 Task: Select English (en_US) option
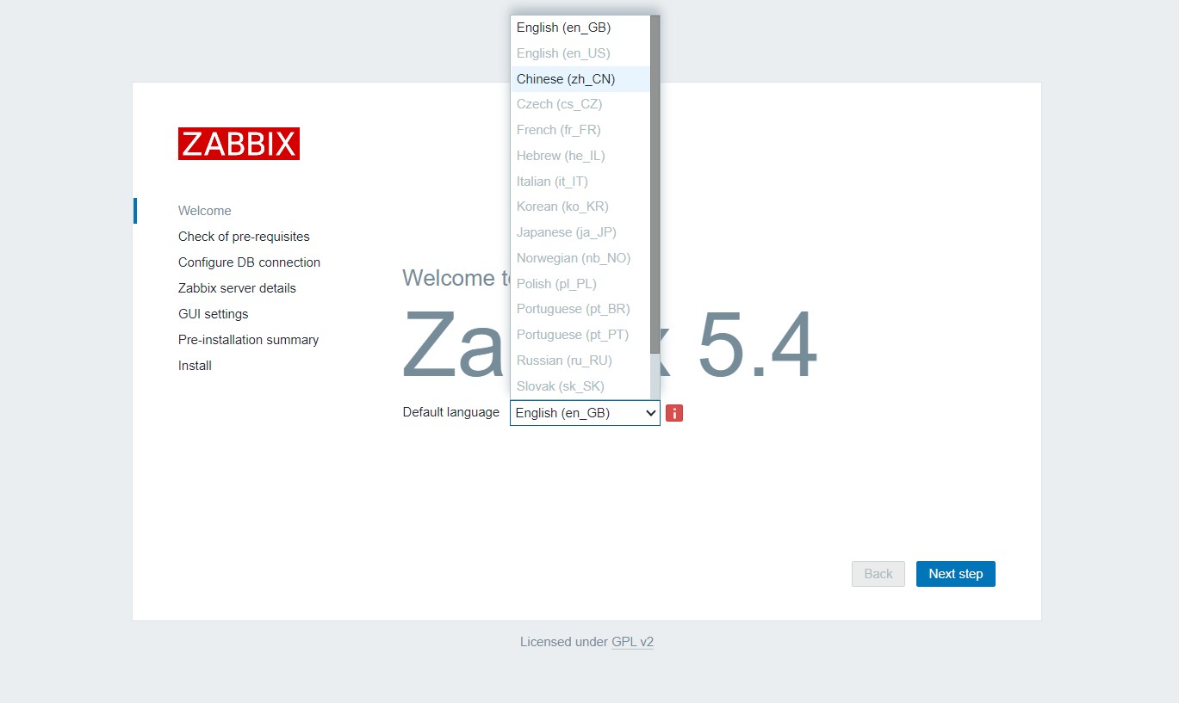click(580, 53)
